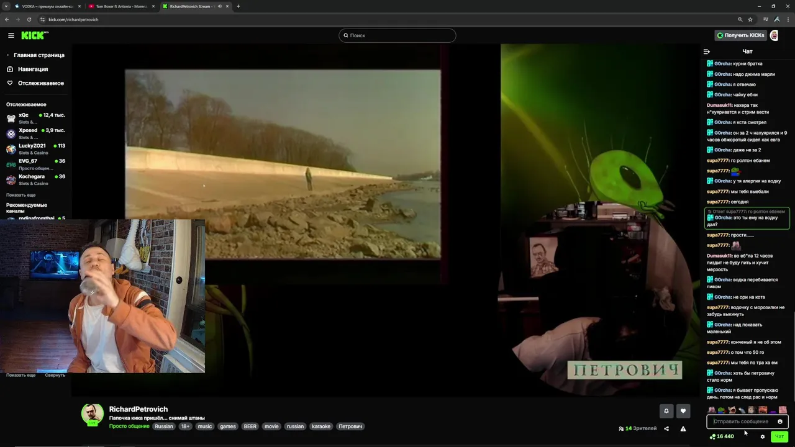This screenshot has width=795, height=447.
Task: Bookmark this page with the star icon
Action: coord(750,19)
